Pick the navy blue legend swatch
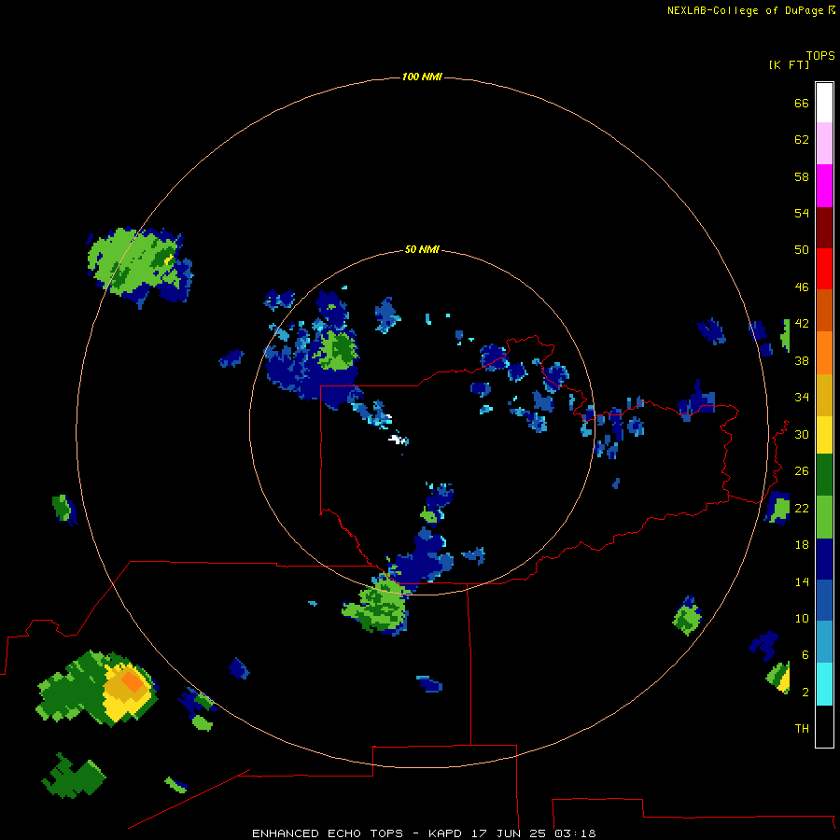The width and height of the screenshot is (840, 840). click(824, 559)
